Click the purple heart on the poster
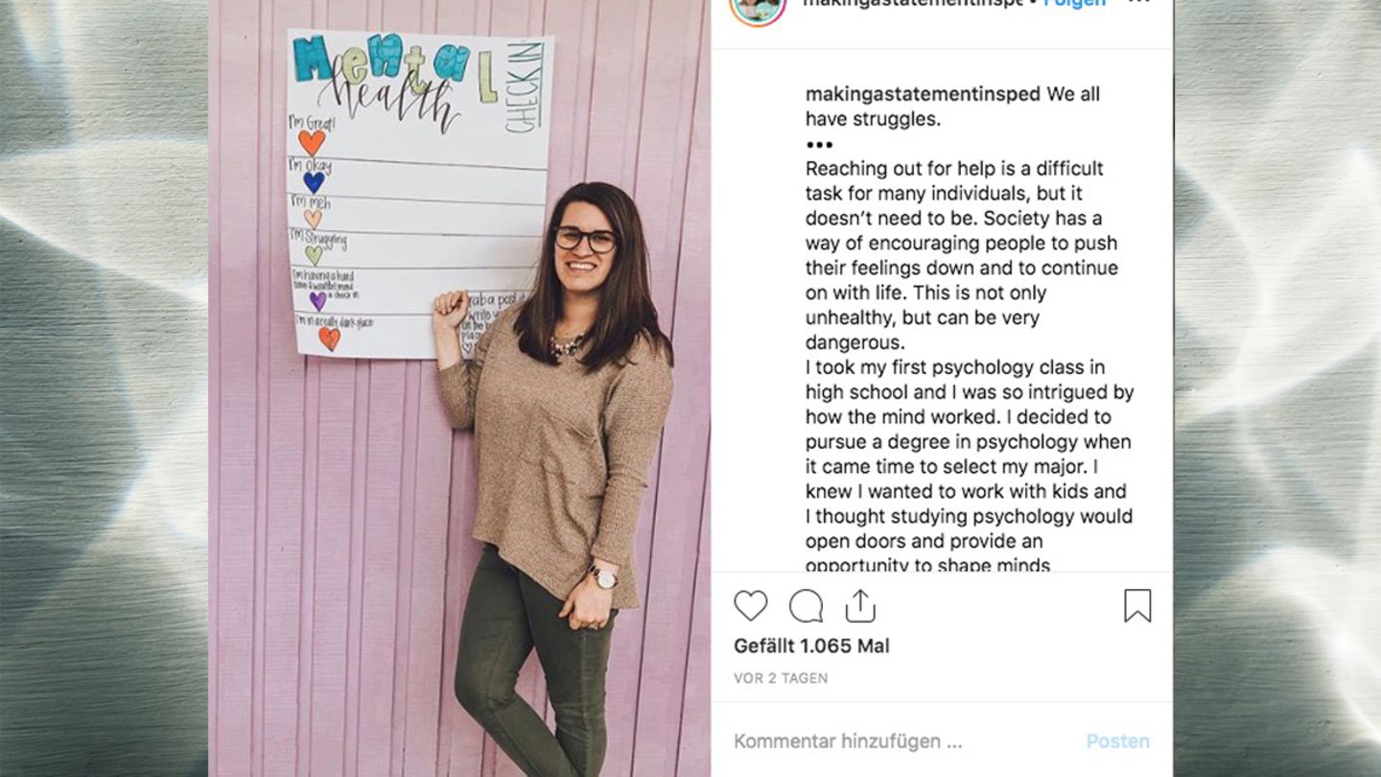Screen dimensions: 1381x777 317,301
